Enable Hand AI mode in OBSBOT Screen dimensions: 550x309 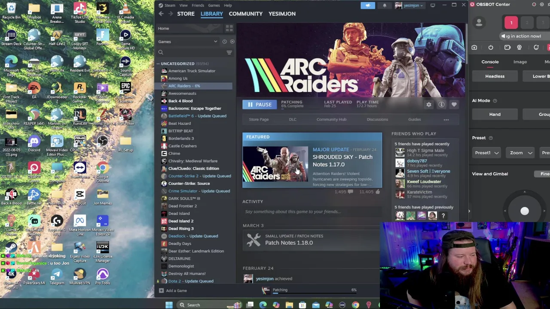pos(495,115)
